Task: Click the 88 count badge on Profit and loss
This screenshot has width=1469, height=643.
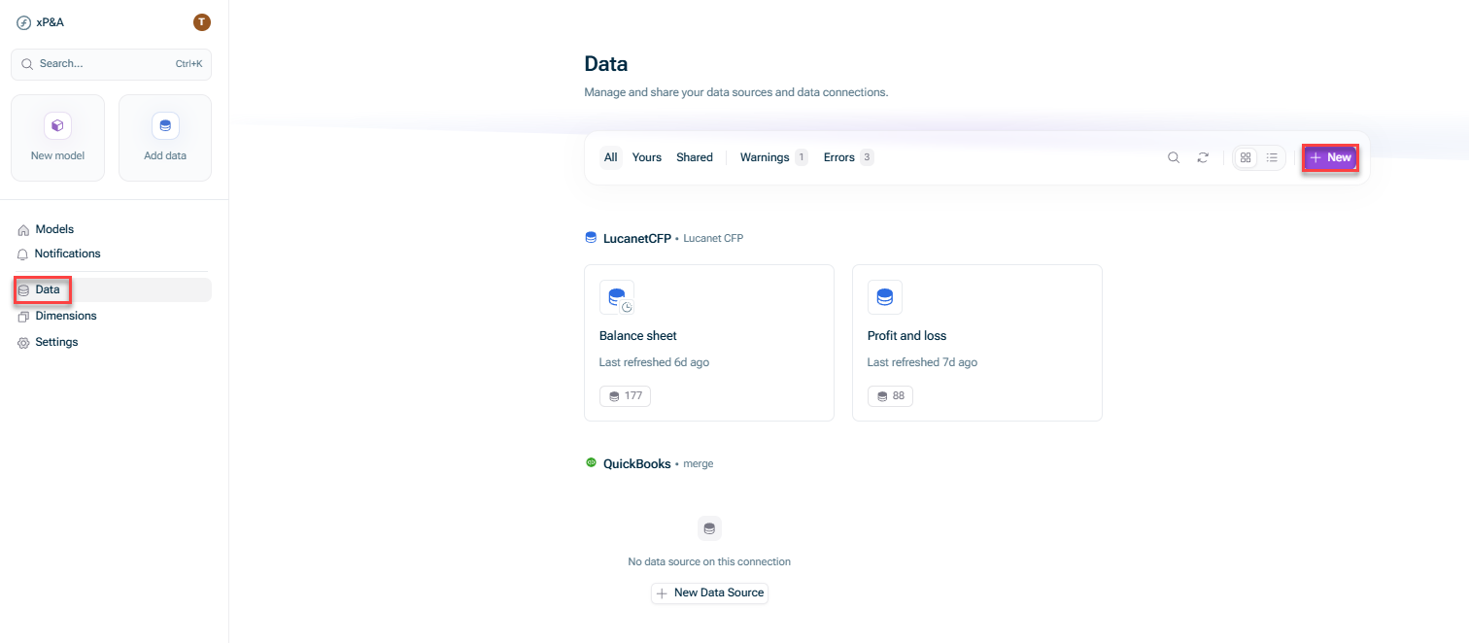Action: pos(890,395)
